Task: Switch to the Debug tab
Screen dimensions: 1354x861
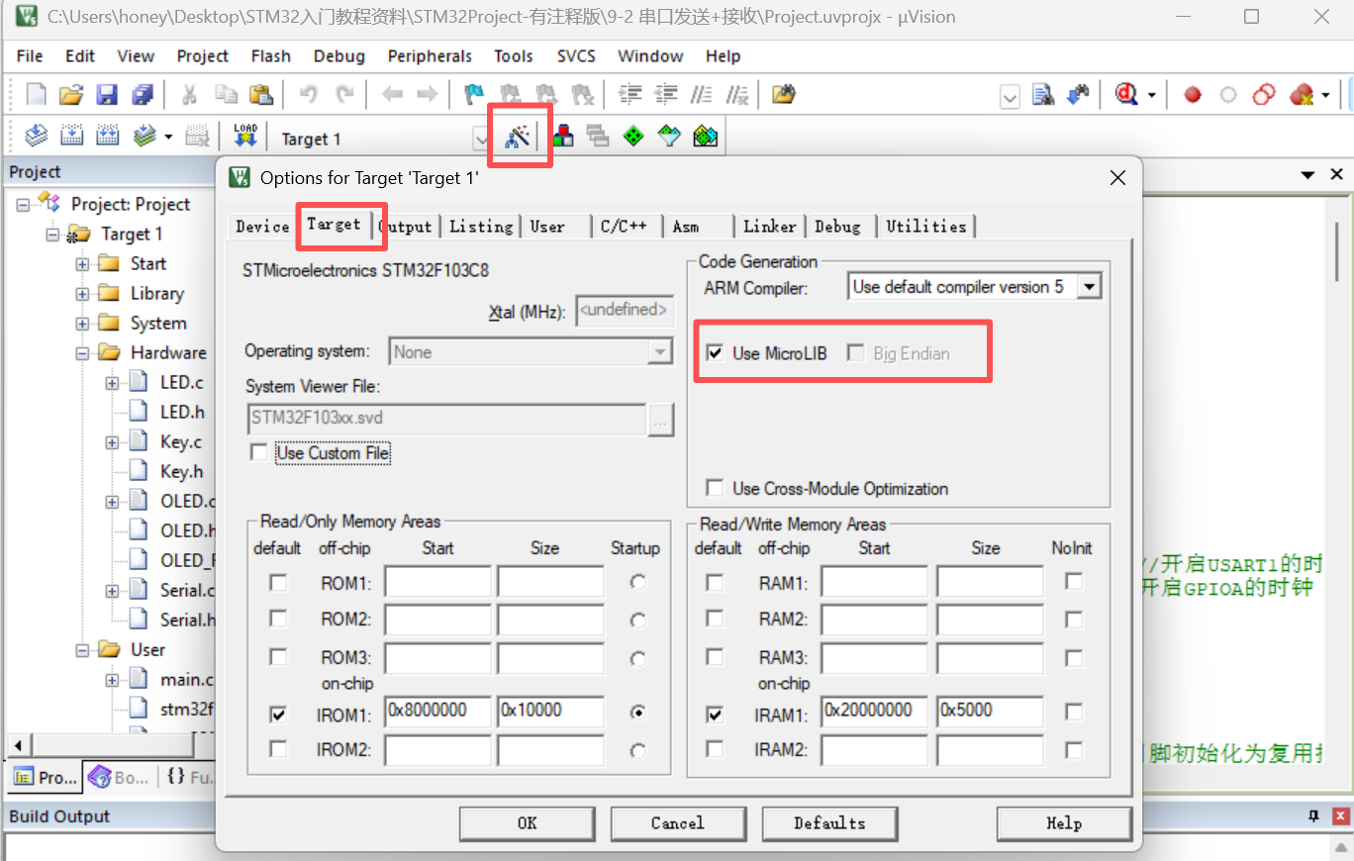Action: pos(838,227)
